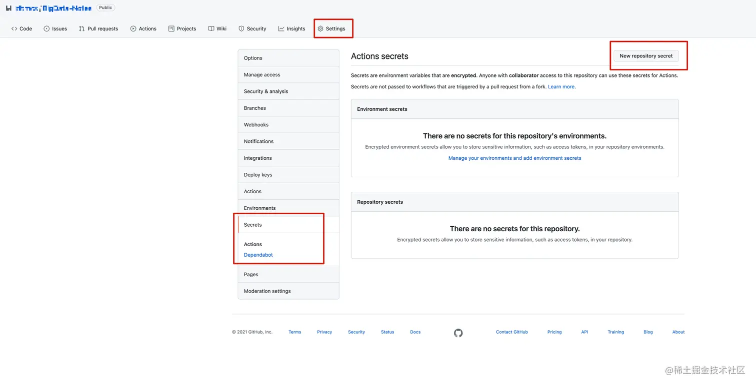Image resolution: width=756 pixels, height=386 pixels.
Task: Click the Contact GitHub footer link
Action: [x=511, y=332]
